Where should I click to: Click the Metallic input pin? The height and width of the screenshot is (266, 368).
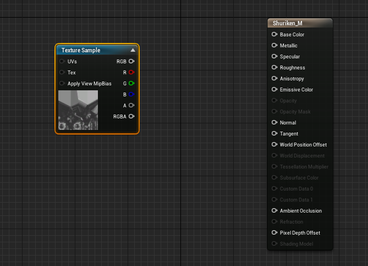pyautogui.click(x=274, y=46)
